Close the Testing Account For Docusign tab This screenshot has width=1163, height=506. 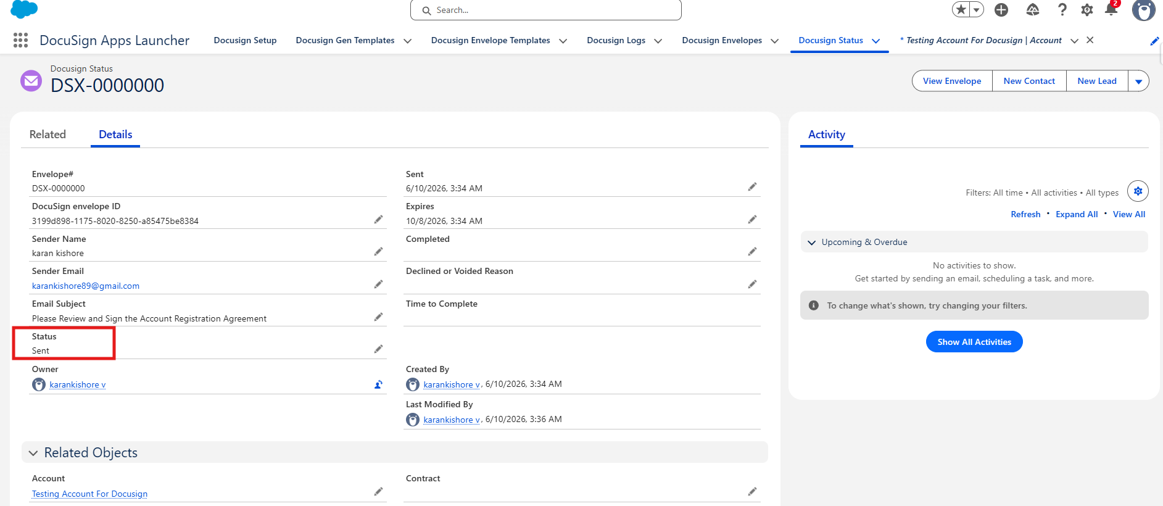1090,40
